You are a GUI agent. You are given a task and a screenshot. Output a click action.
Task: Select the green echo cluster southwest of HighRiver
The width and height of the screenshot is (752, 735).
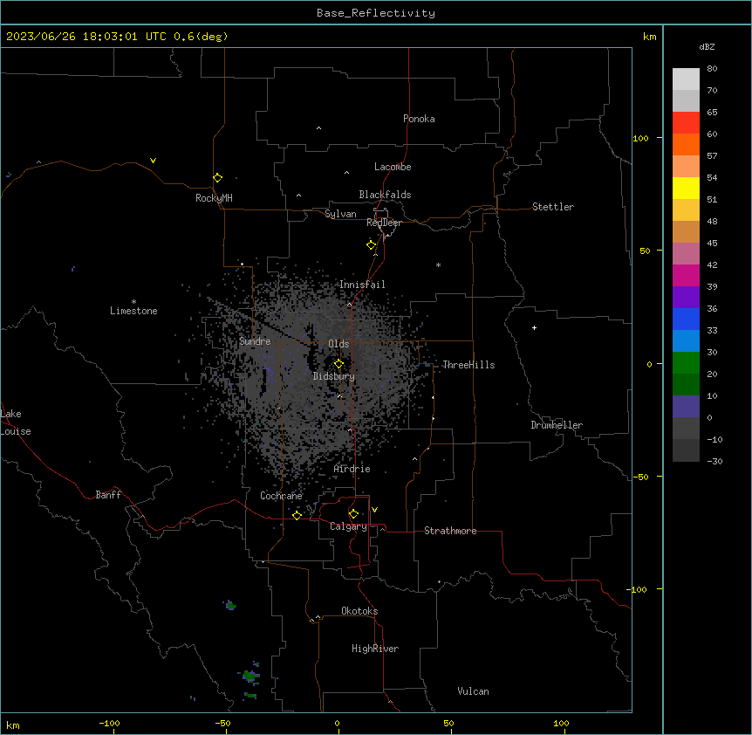point(249,676)
